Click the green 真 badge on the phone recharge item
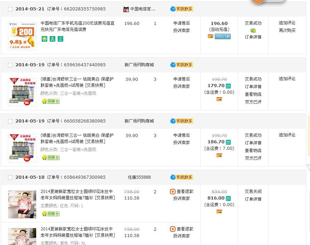Viewport: 310px width, 245px height. (x=52, y=39)
